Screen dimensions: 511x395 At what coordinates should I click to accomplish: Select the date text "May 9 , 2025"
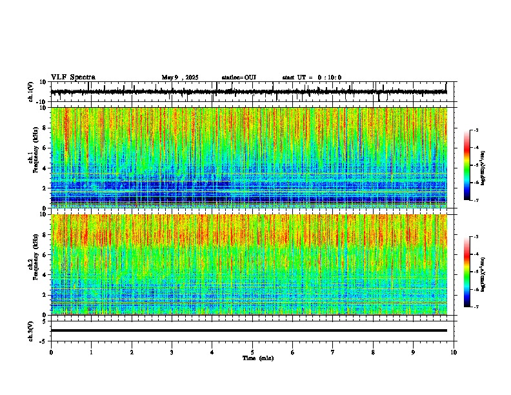pyautogui.click(x=180, y=77)
